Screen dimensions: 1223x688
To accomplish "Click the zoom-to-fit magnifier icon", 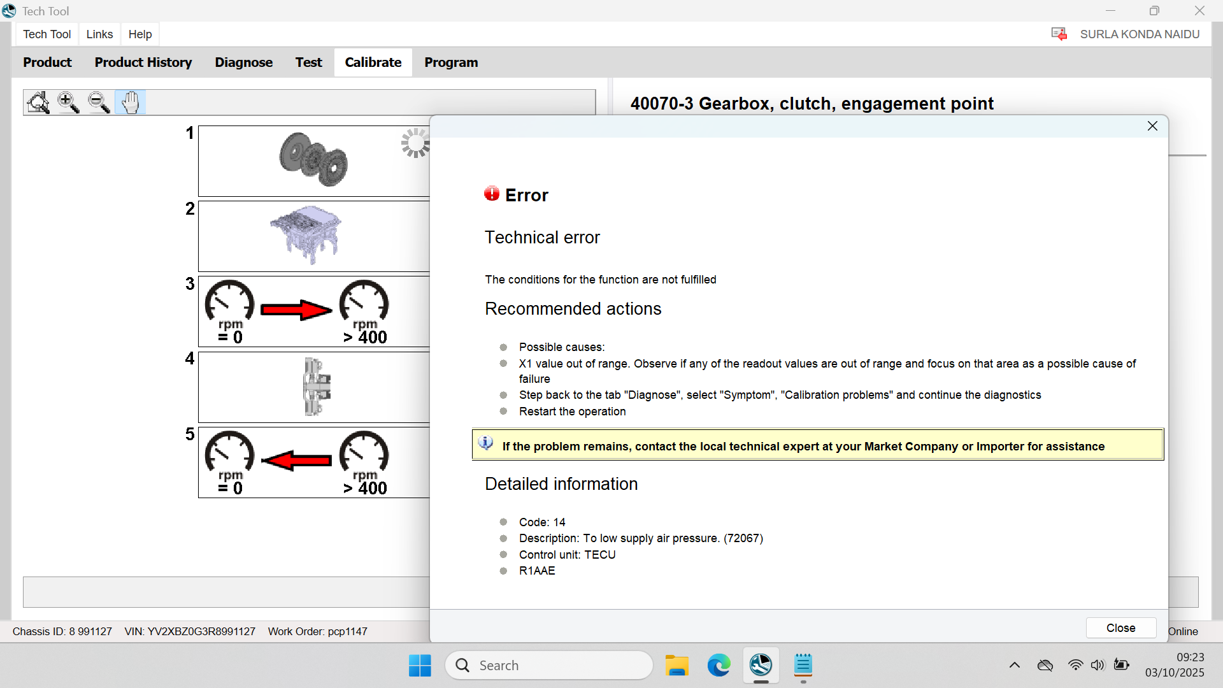I will [x=38, y=102].
